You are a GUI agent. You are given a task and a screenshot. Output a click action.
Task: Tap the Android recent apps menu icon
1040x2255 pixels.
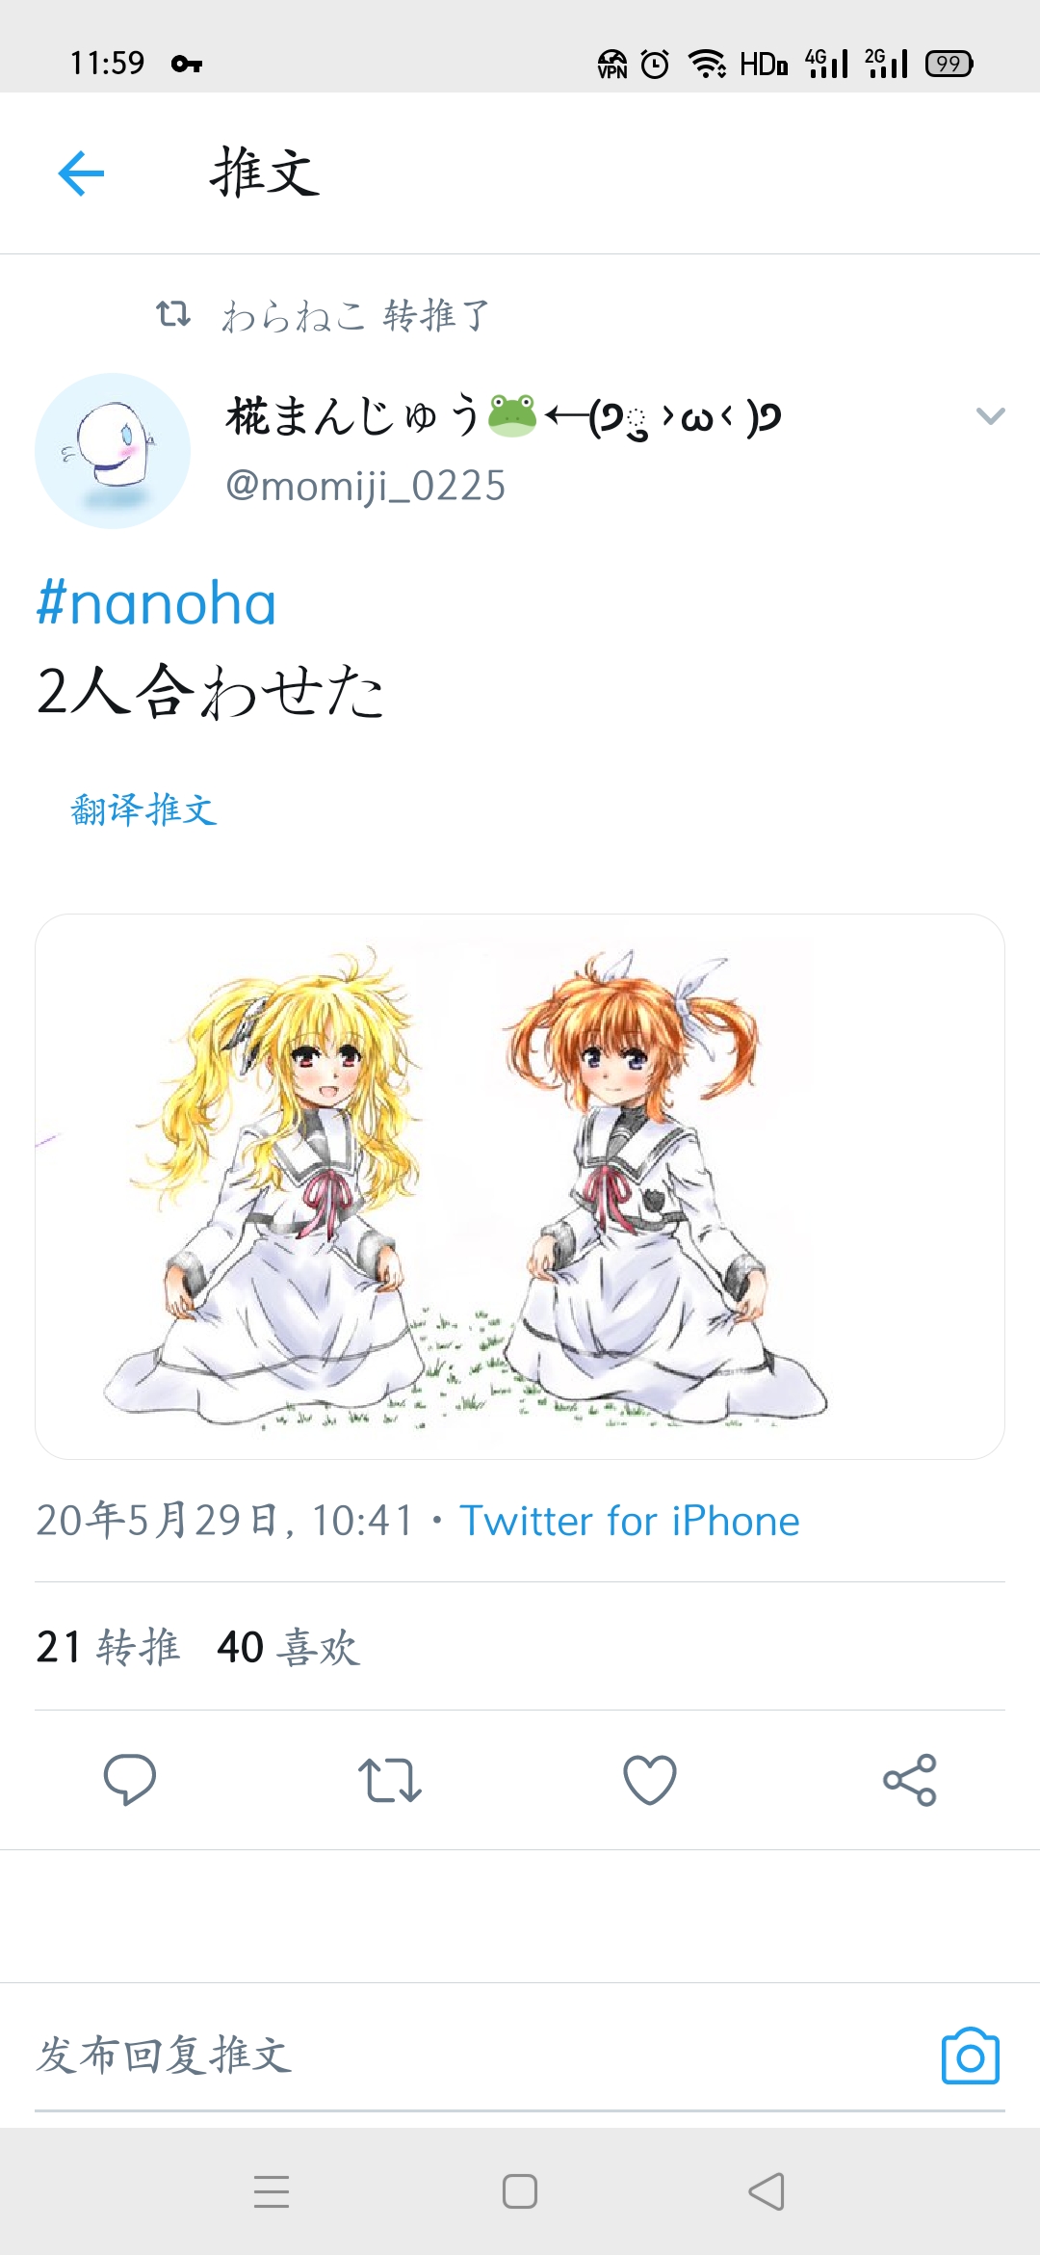pos(272,2191)
